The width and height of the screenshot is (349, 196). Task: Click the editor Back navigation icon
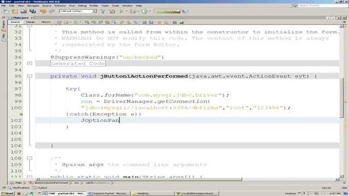point(66,22)
